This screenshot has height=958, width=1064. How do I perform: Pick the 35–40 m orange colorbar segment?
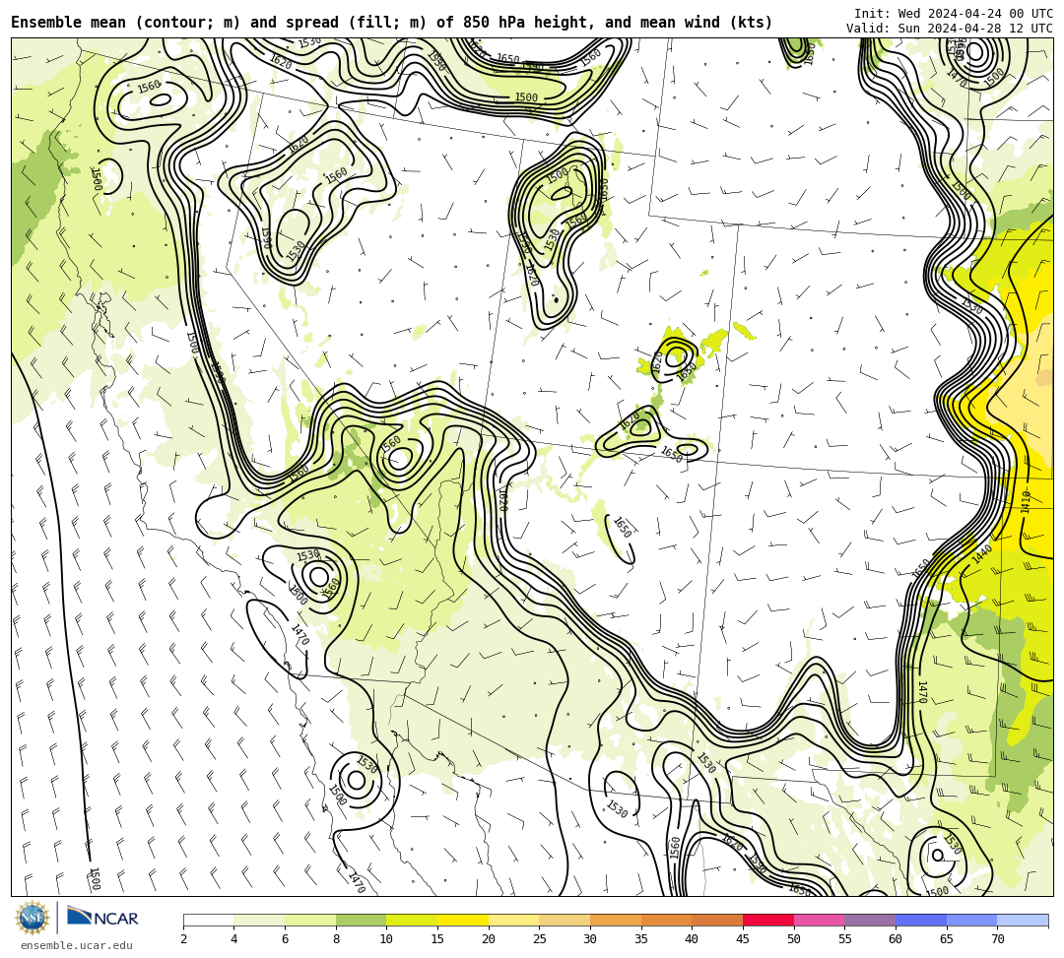[x=666, y=920]
